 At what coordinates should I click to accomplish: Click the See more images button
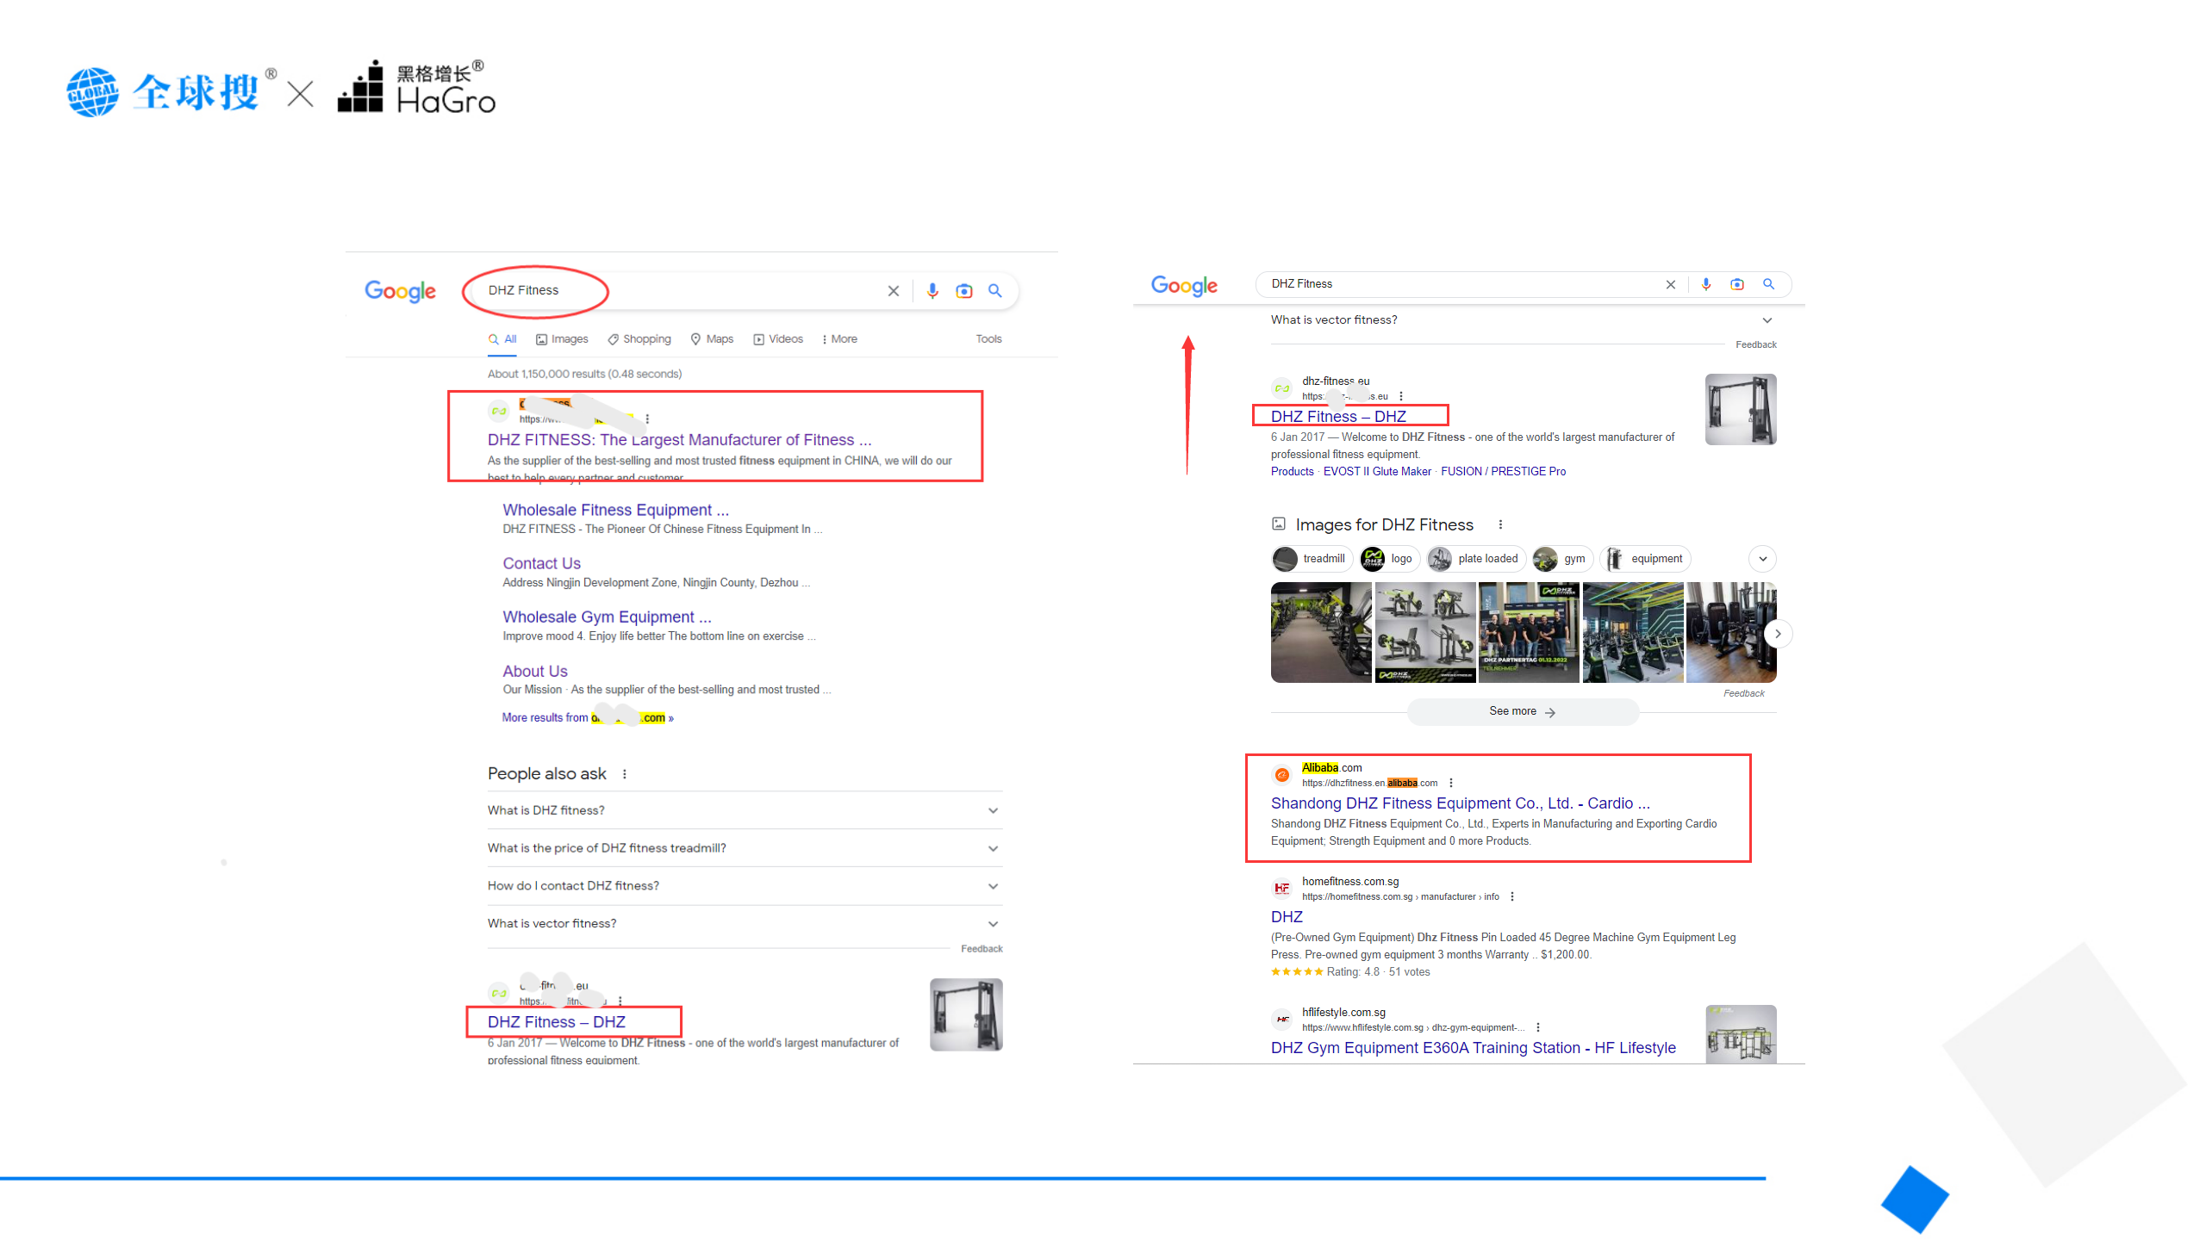pyautogui.click(x=1523, y=712)
